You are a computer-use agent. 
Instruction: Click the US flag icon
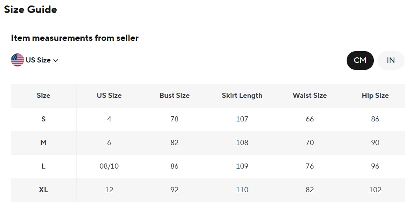point(18,60)
